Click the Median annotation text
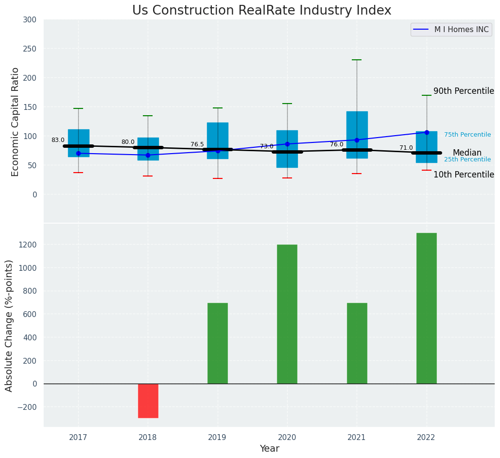The height and width of the screenshot is (458, 500). click(466, 153)
